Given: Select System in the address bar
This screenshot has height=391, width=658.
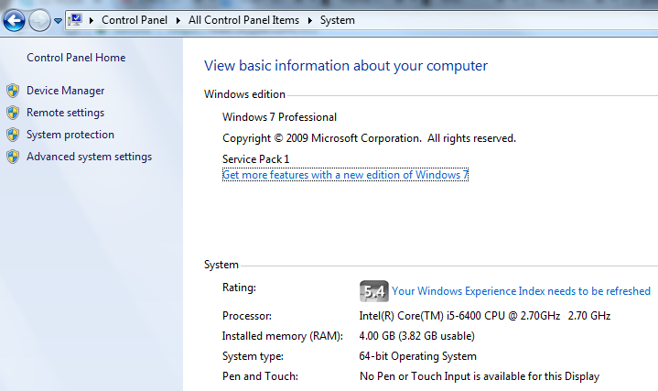Looking at the screenshot, I should tap(338, 20).
